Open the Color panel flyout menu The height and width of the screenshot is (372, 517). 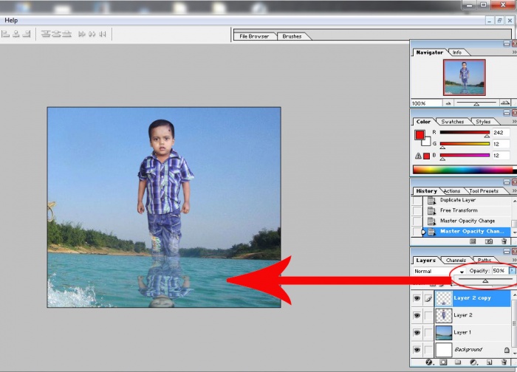point(514,122)
